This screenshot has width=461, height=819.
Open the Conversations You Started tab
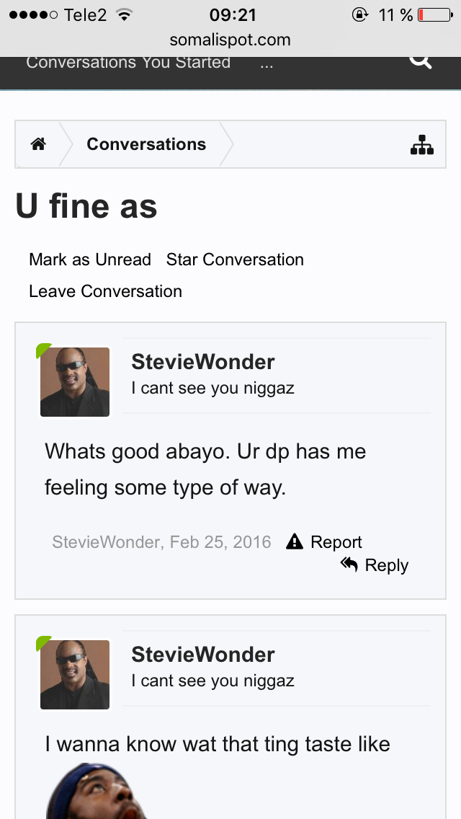click(128, 63)
